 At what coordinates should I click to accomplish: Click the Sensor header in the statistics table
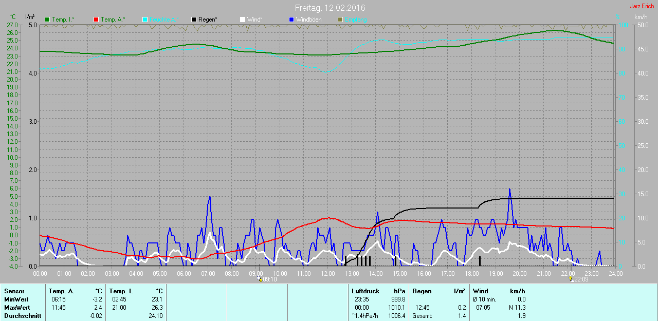point(14,291)
